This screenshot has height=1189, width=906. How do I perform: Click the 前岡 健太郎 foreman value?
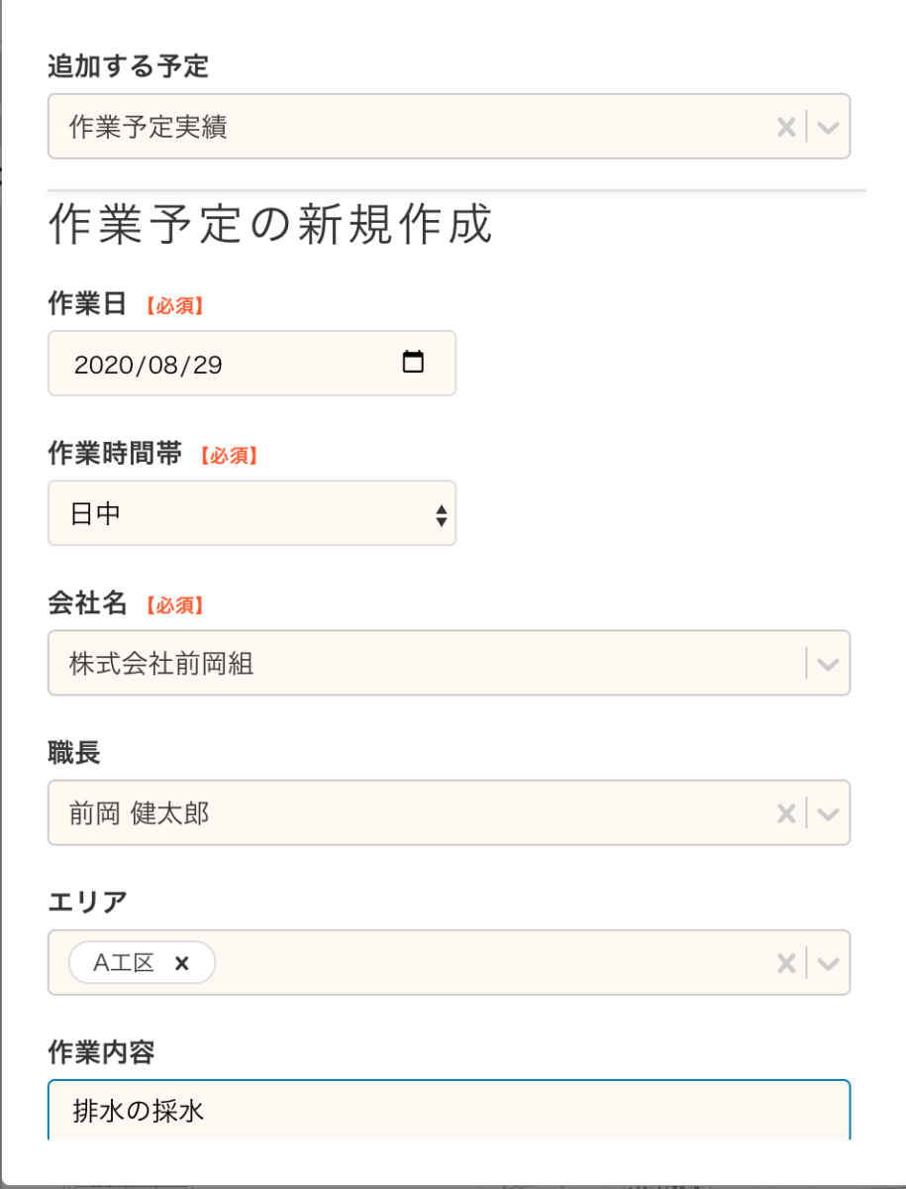[x=140, y=814]
